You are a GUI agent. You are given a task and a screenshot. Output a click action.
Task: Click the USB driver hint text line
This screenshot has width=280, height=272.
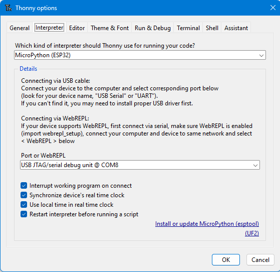(107, 103)
